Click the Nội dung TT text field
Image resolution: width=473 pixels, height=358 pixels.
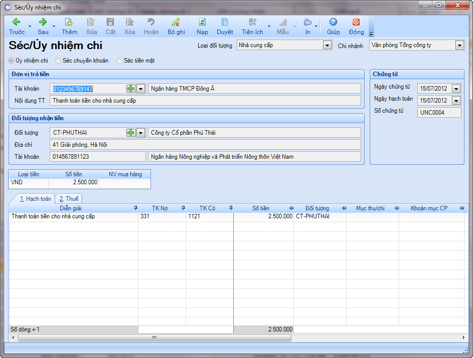click(206, 100)
